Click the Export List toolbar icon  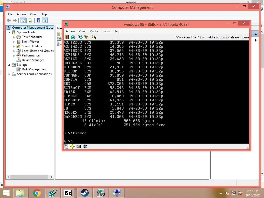(30, 21)
